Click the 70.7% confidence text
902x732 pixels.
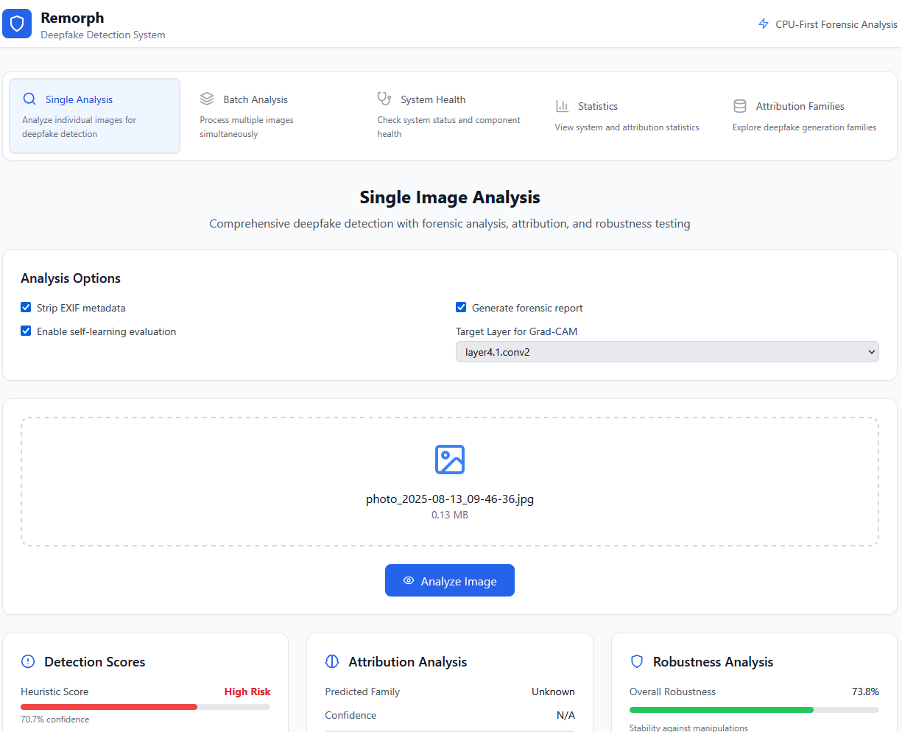(x=55, y=719)
